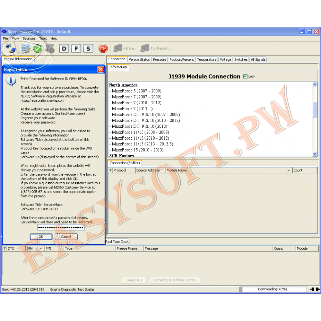Select the Information tab

click(x=118, y=67)
